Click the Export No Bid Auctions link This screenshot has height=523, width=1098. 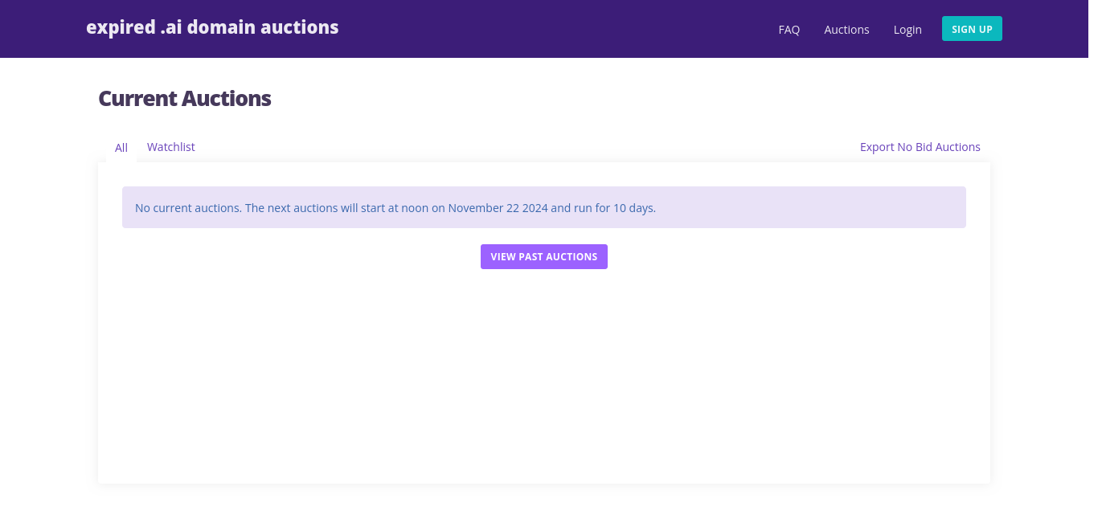coord(920,147)
